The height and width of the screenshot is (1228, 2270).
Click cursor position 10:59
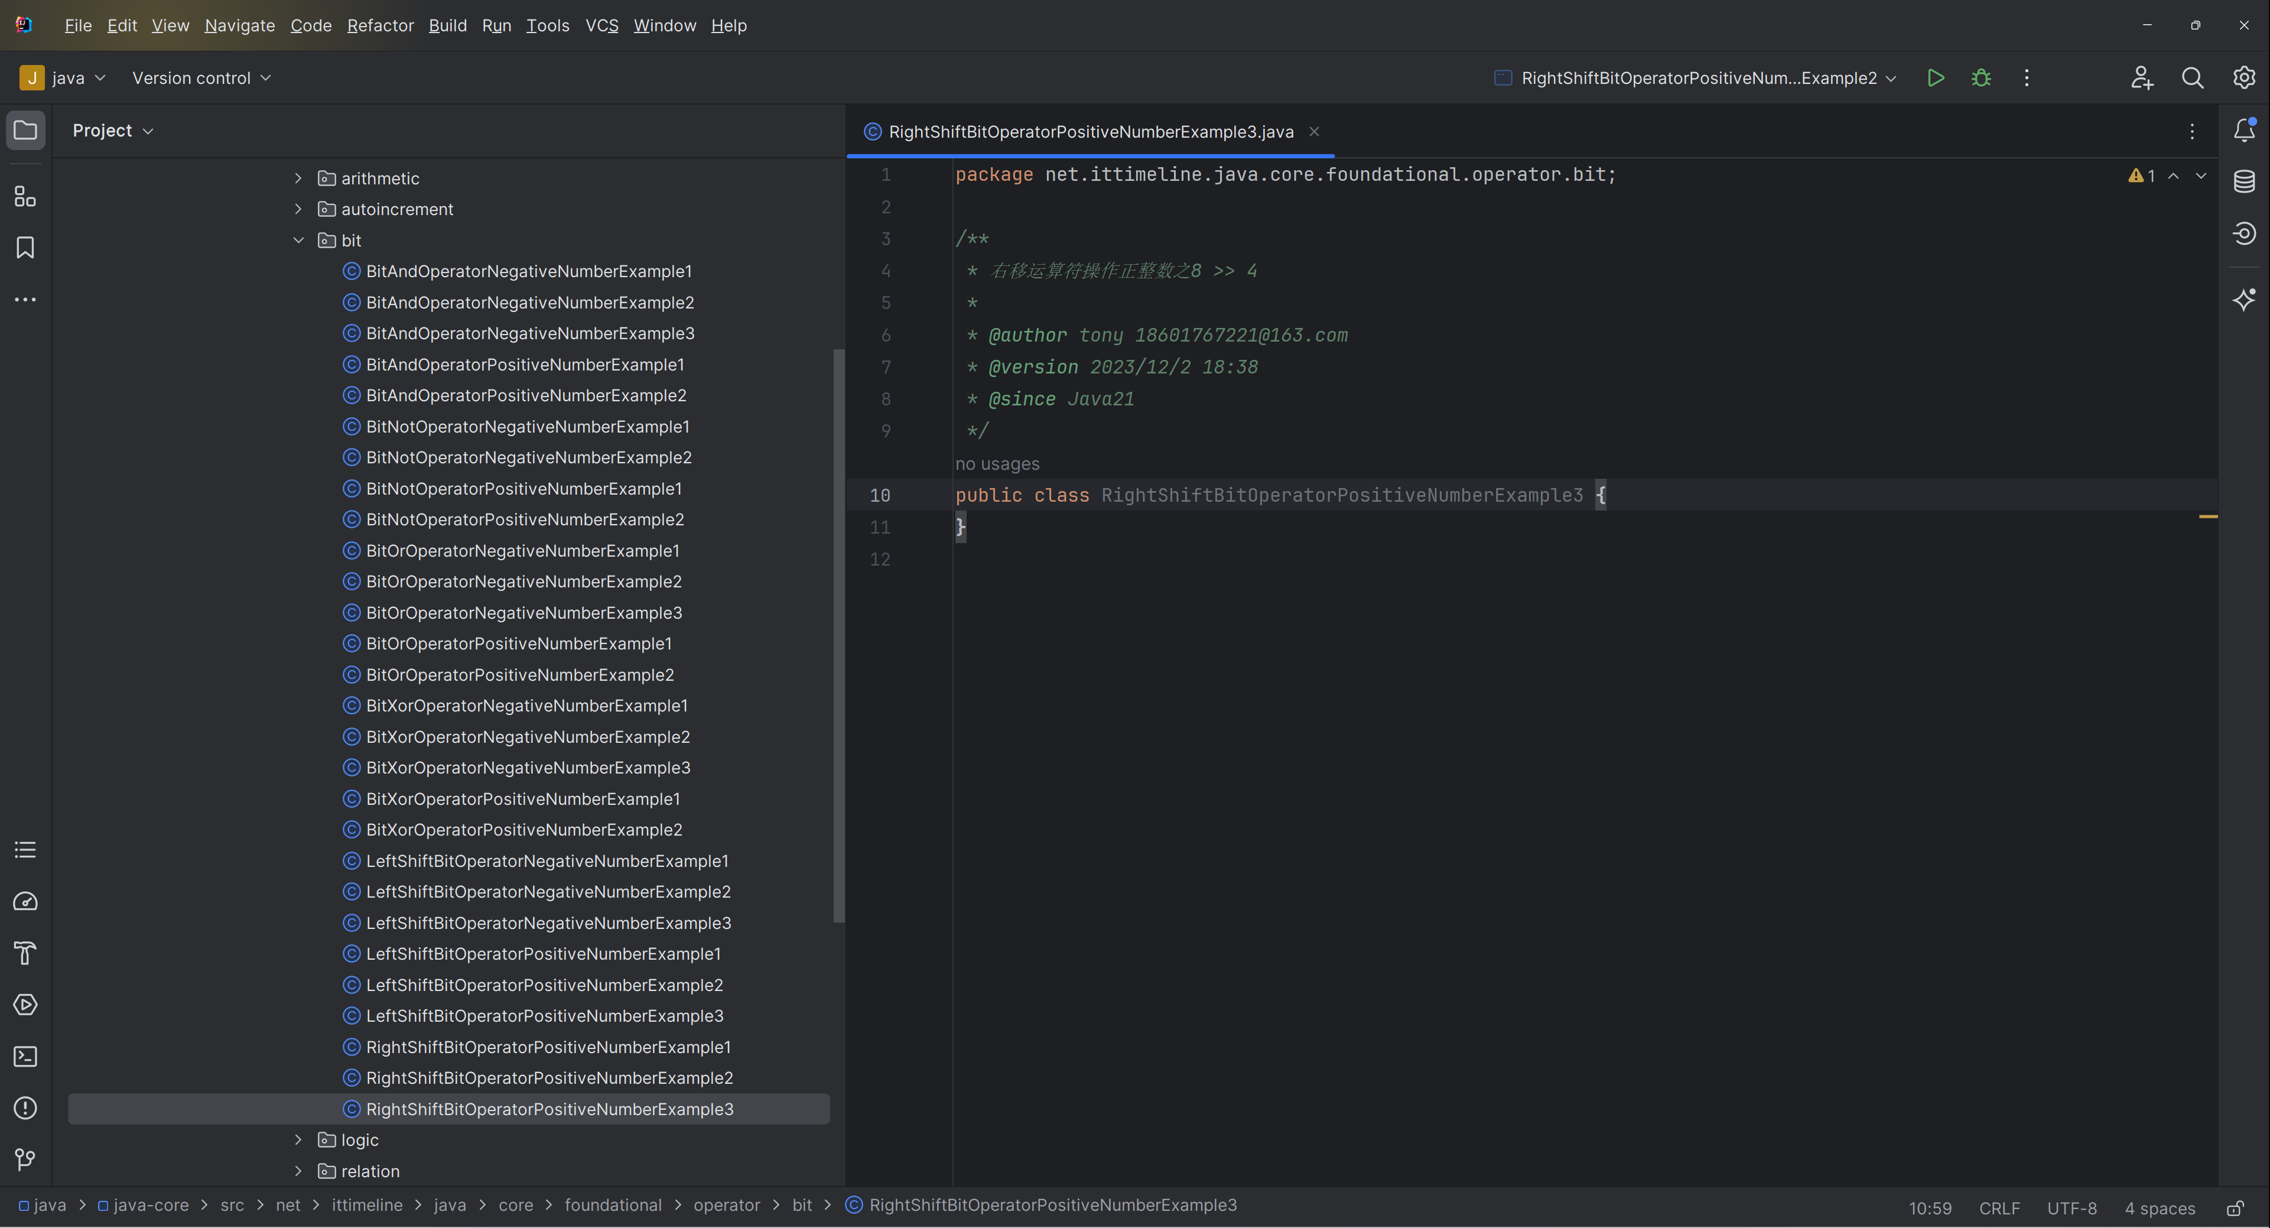point(1930,1208)
